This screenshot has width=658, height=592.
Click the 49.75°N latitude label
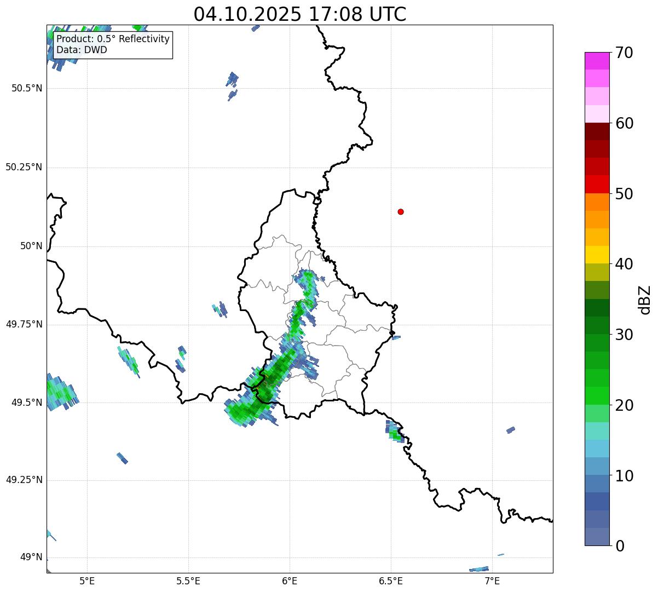point(24,324)
